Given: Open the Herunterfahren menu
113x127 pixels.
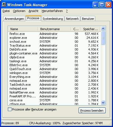Looking at the screenshot, I should click(52, 11).
